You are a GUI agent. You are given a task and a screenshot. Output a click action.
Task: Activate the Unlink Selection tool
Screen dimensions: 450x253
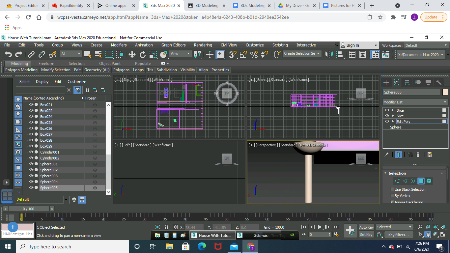(42, 55)
